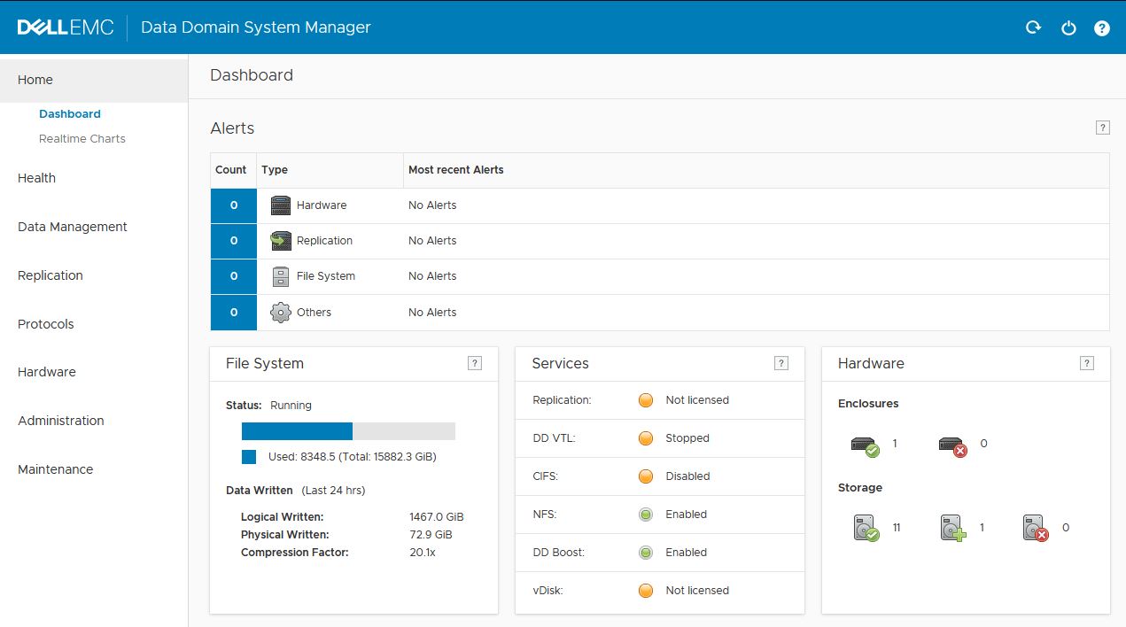Click the Physical Written value 72.9 GiB
This screenshot has width=1126, height=627.
[x=431, y=535]
